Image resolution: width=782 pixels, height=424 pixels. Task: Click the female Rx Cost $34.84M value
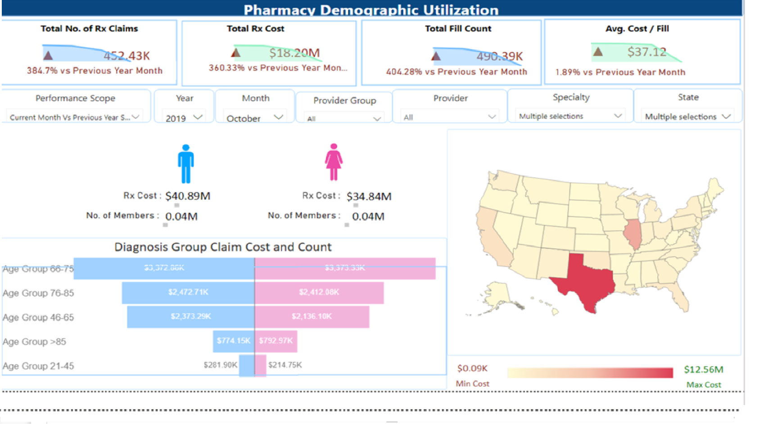pyautogui.click(x=369, y=196)
